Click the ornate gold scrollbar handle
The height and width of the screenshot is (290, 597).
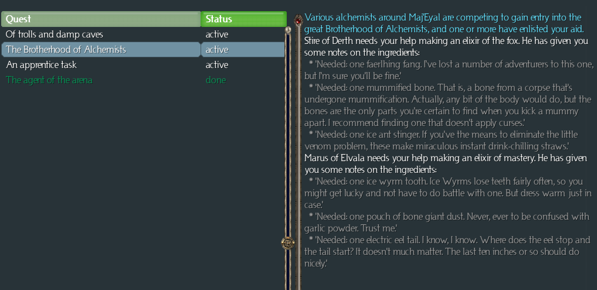[x=288, y=243]
